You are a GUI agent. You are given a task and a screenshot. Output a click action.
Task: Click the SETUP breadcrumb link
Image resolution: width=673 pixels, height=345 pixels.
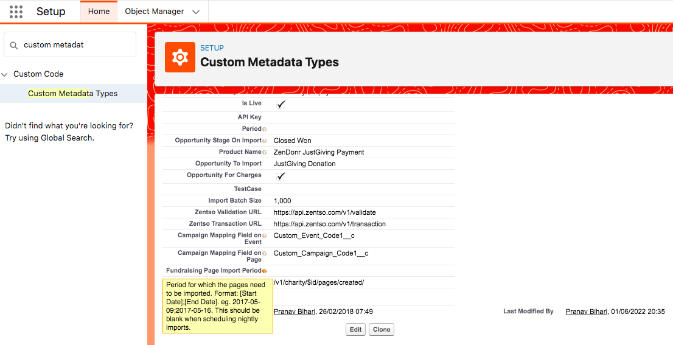click(212, 47)
